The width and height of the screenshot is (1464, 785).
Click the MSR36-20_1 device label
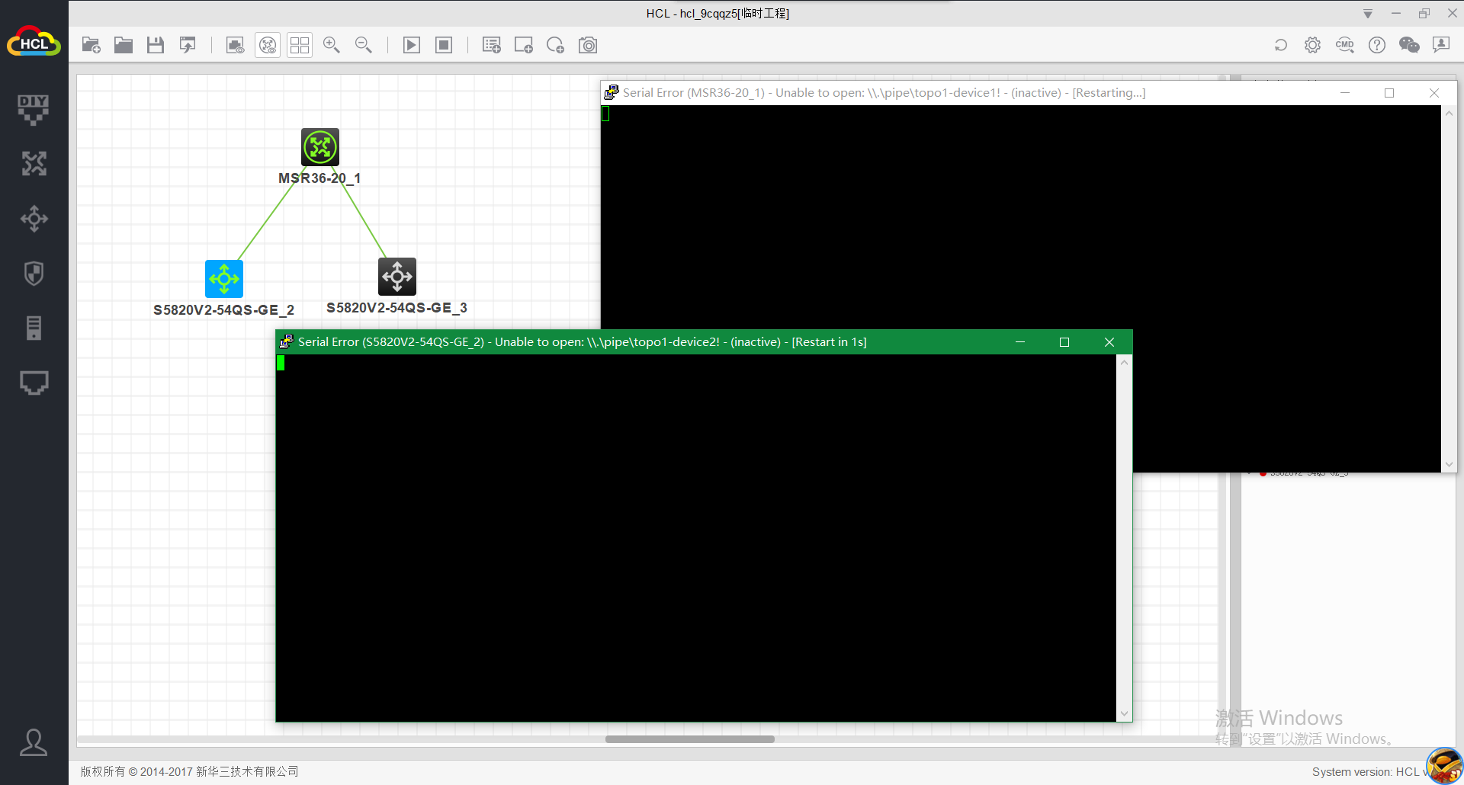point(319,178)
